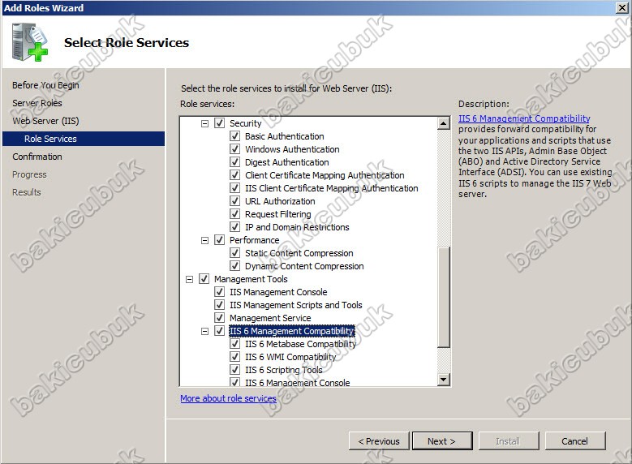This screenshot has width=632, height=464.
Task: Click the role services scrollbar thumb
Action: pyautogui.click(x=443, y=296)
